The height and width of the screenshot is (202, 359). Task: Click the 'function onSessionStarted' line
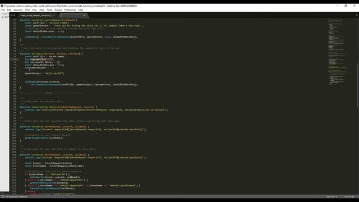pyautogui.click(x=58, y=107)
